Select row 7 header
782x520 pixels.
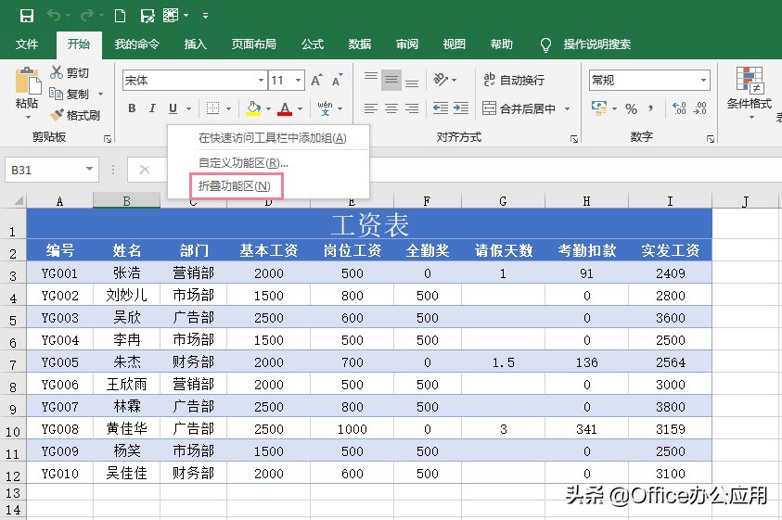point(13,364)
